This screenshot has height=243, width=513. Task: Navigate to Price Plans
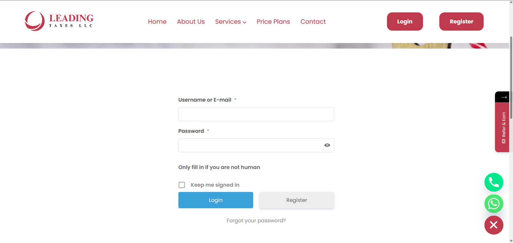(273, 22)
